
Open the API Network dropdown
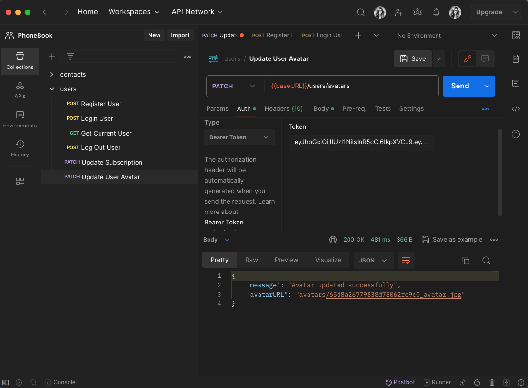point(197,12)
